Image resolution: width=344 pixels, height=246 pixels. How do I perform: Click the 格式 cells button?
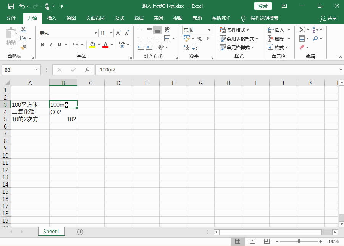tap(278, 47)
